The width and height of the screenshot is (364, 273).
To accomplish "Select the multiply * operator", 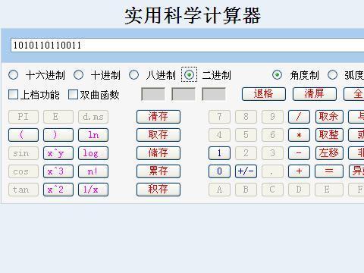I will (x=299, y=135).
